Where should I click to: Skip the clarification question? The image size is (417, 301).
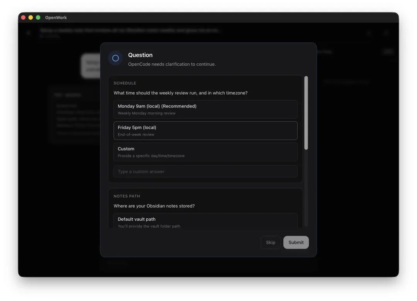[270, 242]
